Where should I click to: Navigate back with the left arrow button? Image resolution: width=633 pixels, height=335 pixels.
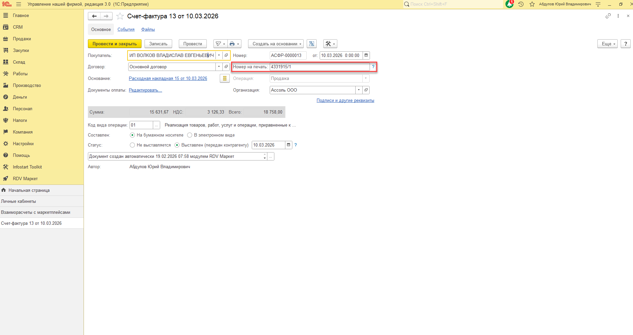point(94,16)
